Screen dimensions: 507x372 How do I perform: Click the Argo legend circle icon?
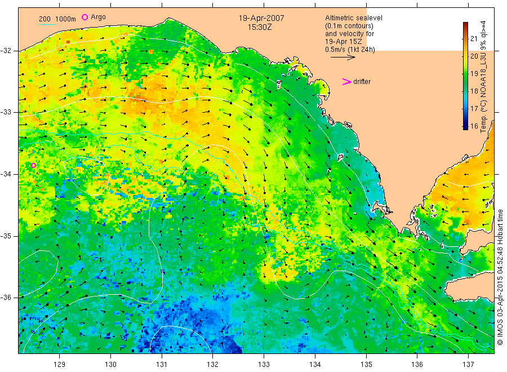[x=84, y=17]
